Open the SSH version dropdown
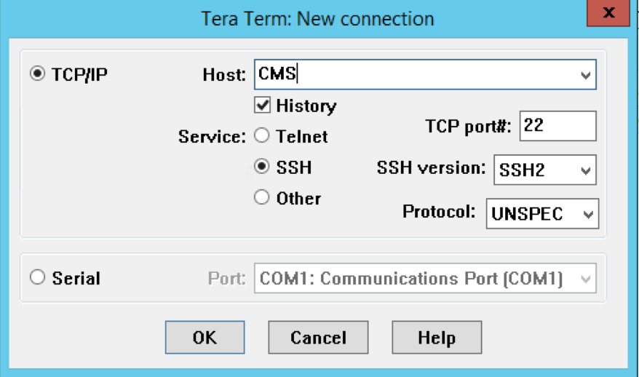This screenshot has height=377, width=639. 545,170
